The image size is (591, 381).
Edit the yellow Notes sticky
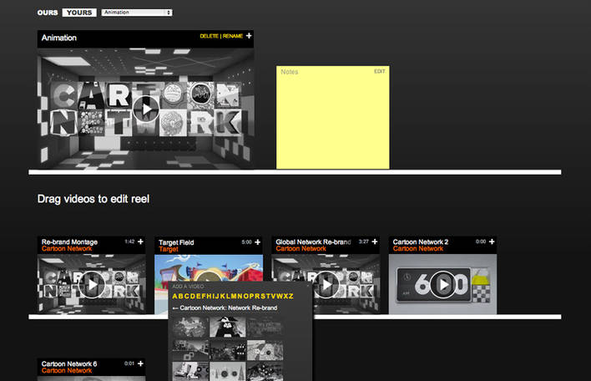click(380, 71)
